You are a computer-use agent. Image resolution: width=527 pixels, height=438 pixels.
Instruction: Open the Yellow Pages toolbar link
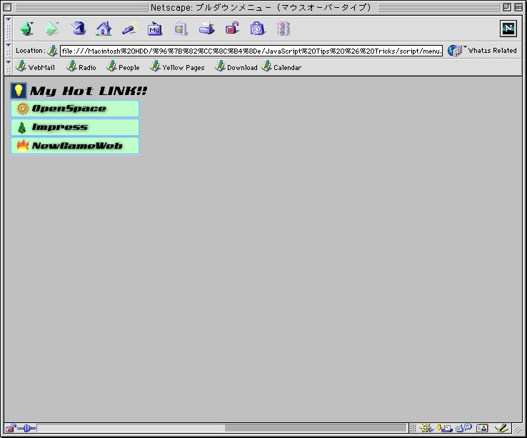point(178,66)
